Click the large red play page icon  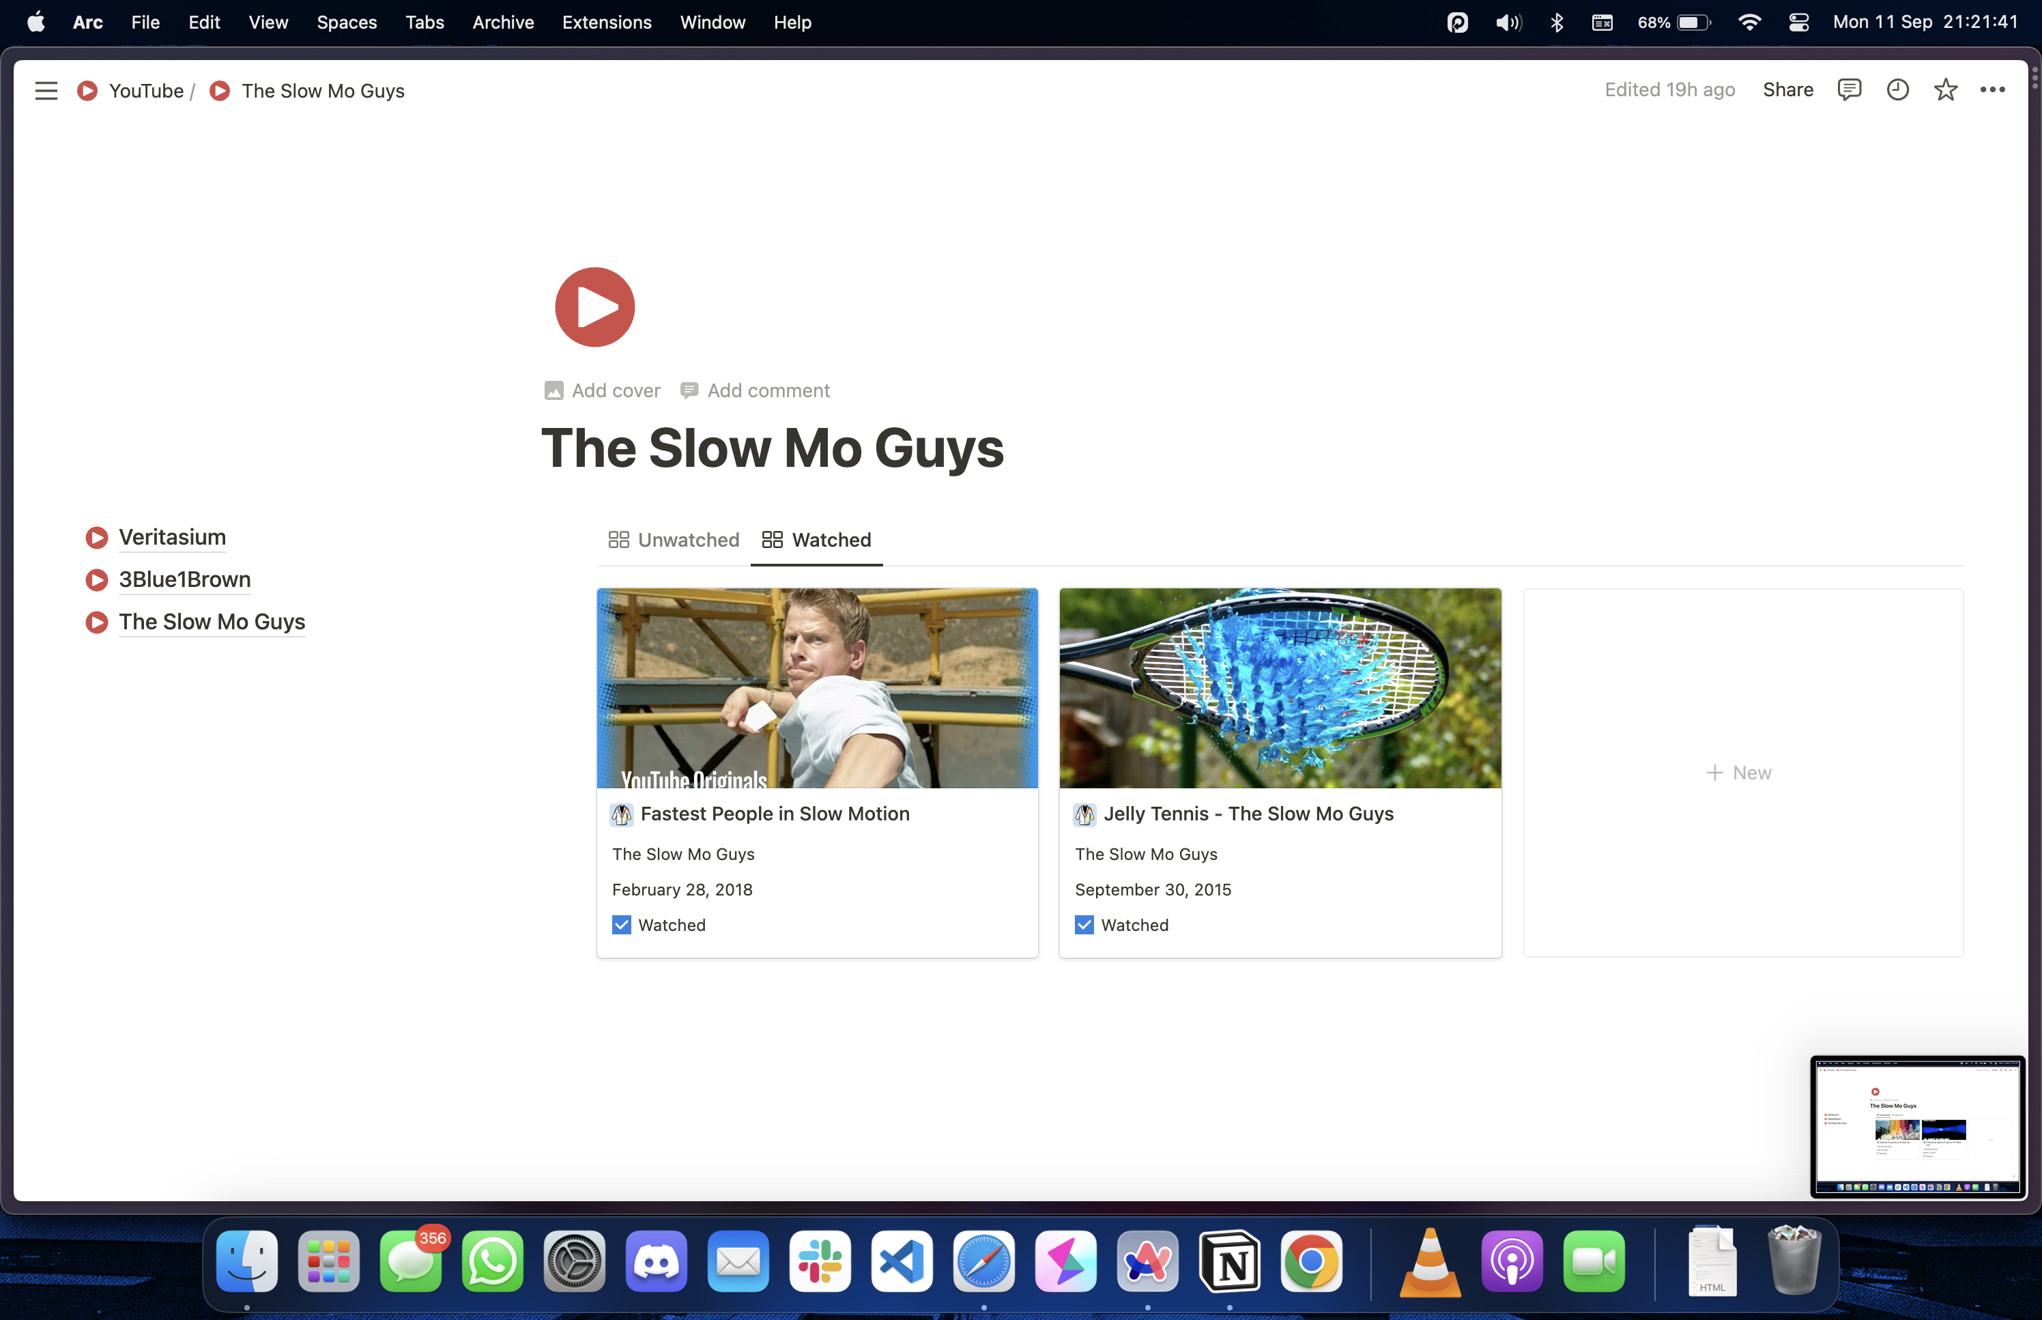point(594,307)
